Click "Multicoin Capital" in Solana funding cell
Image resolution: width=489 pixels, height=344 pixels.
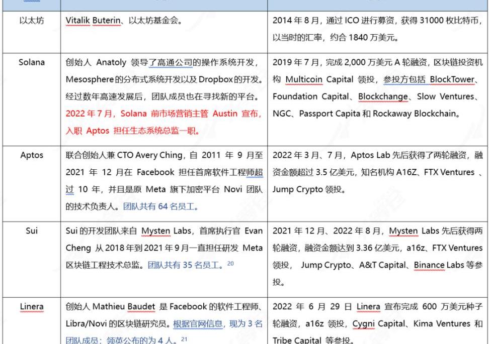coord(319,79)
